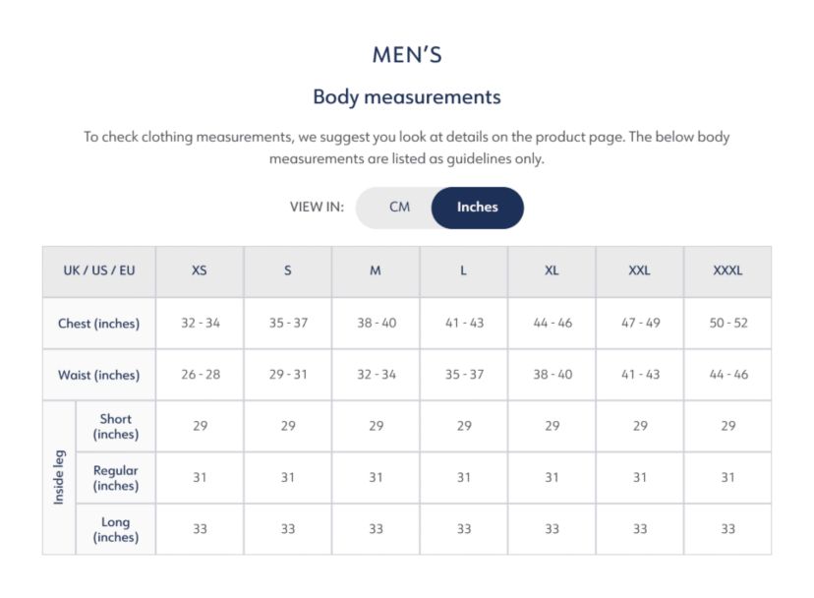Select the Short (inches) row label
This screenshot has width=814, height=598.
(115, 427)
